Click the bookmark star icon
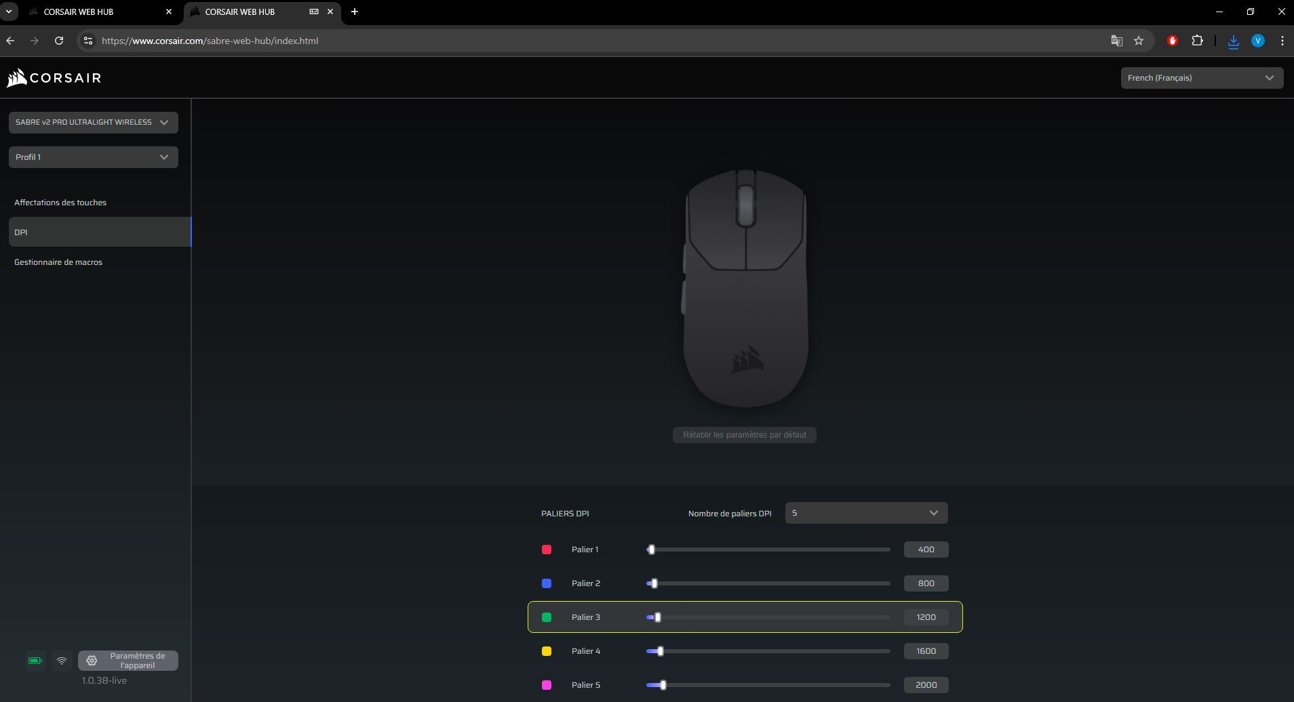This screenshot has height=702, width=1294. coord(1139,41)
